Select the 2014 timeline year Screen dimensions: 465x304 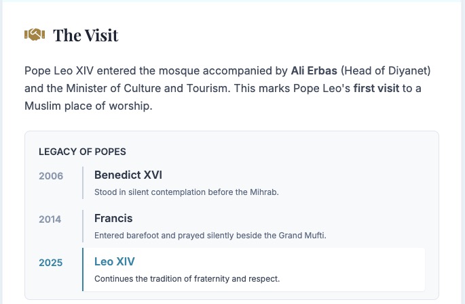(x=51, y=219)
